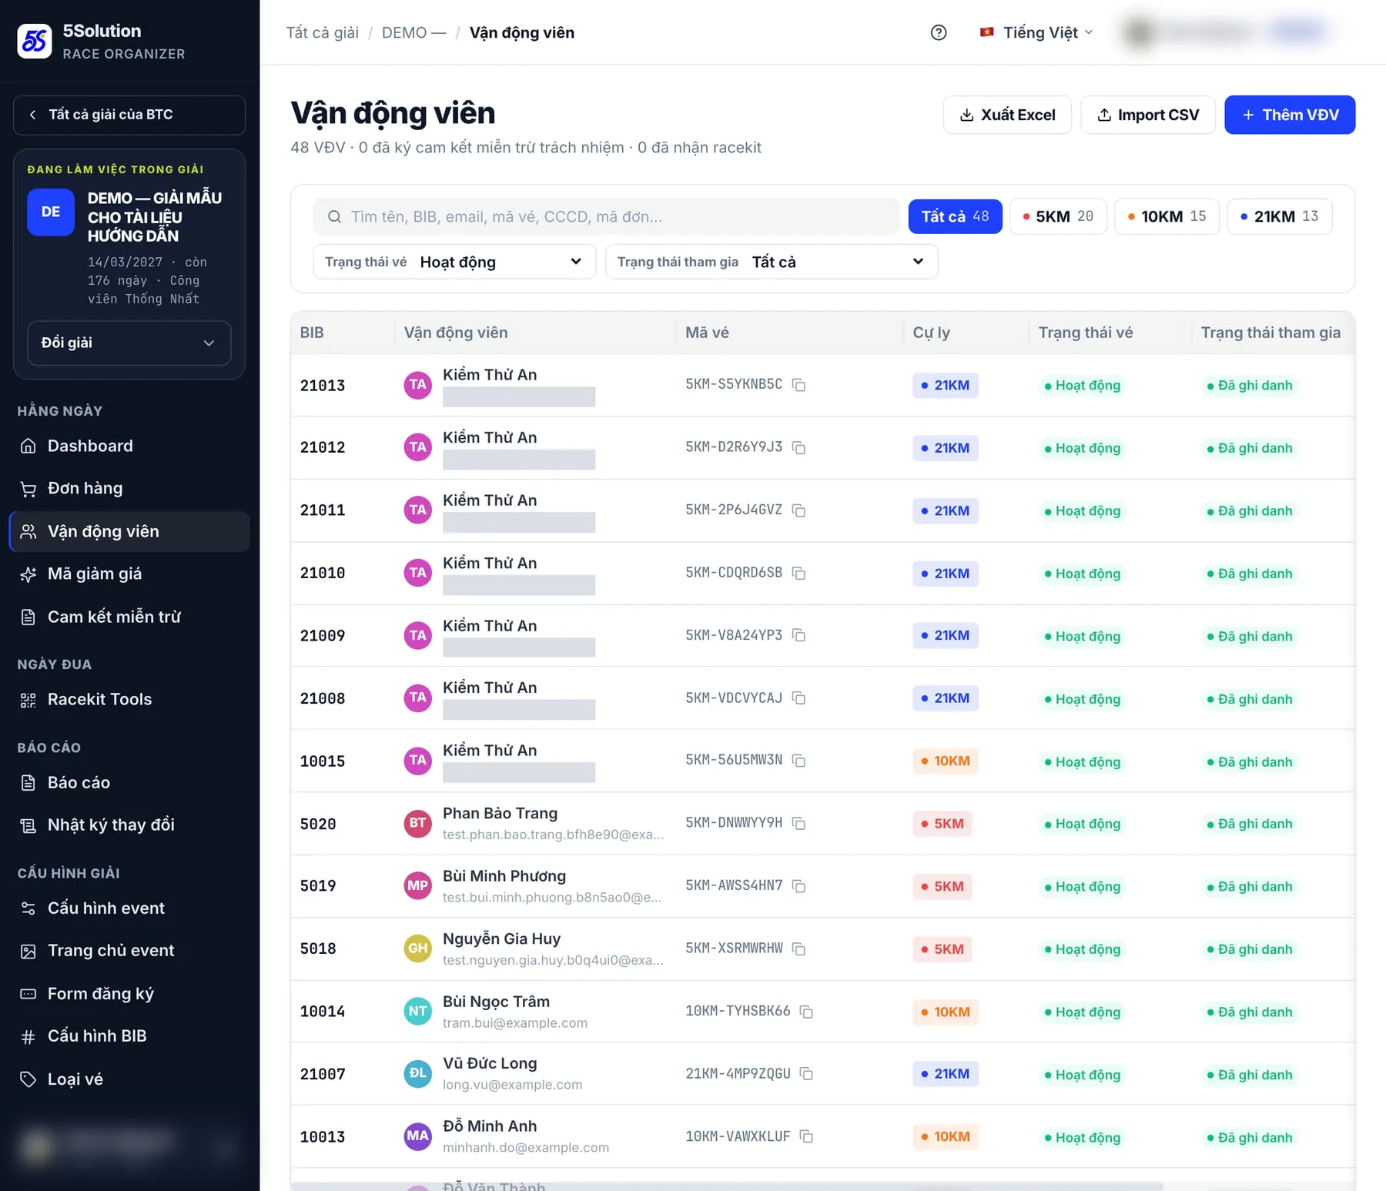Copy ticket code 21KM-4MP9ZQGU

click(806, 1074)
